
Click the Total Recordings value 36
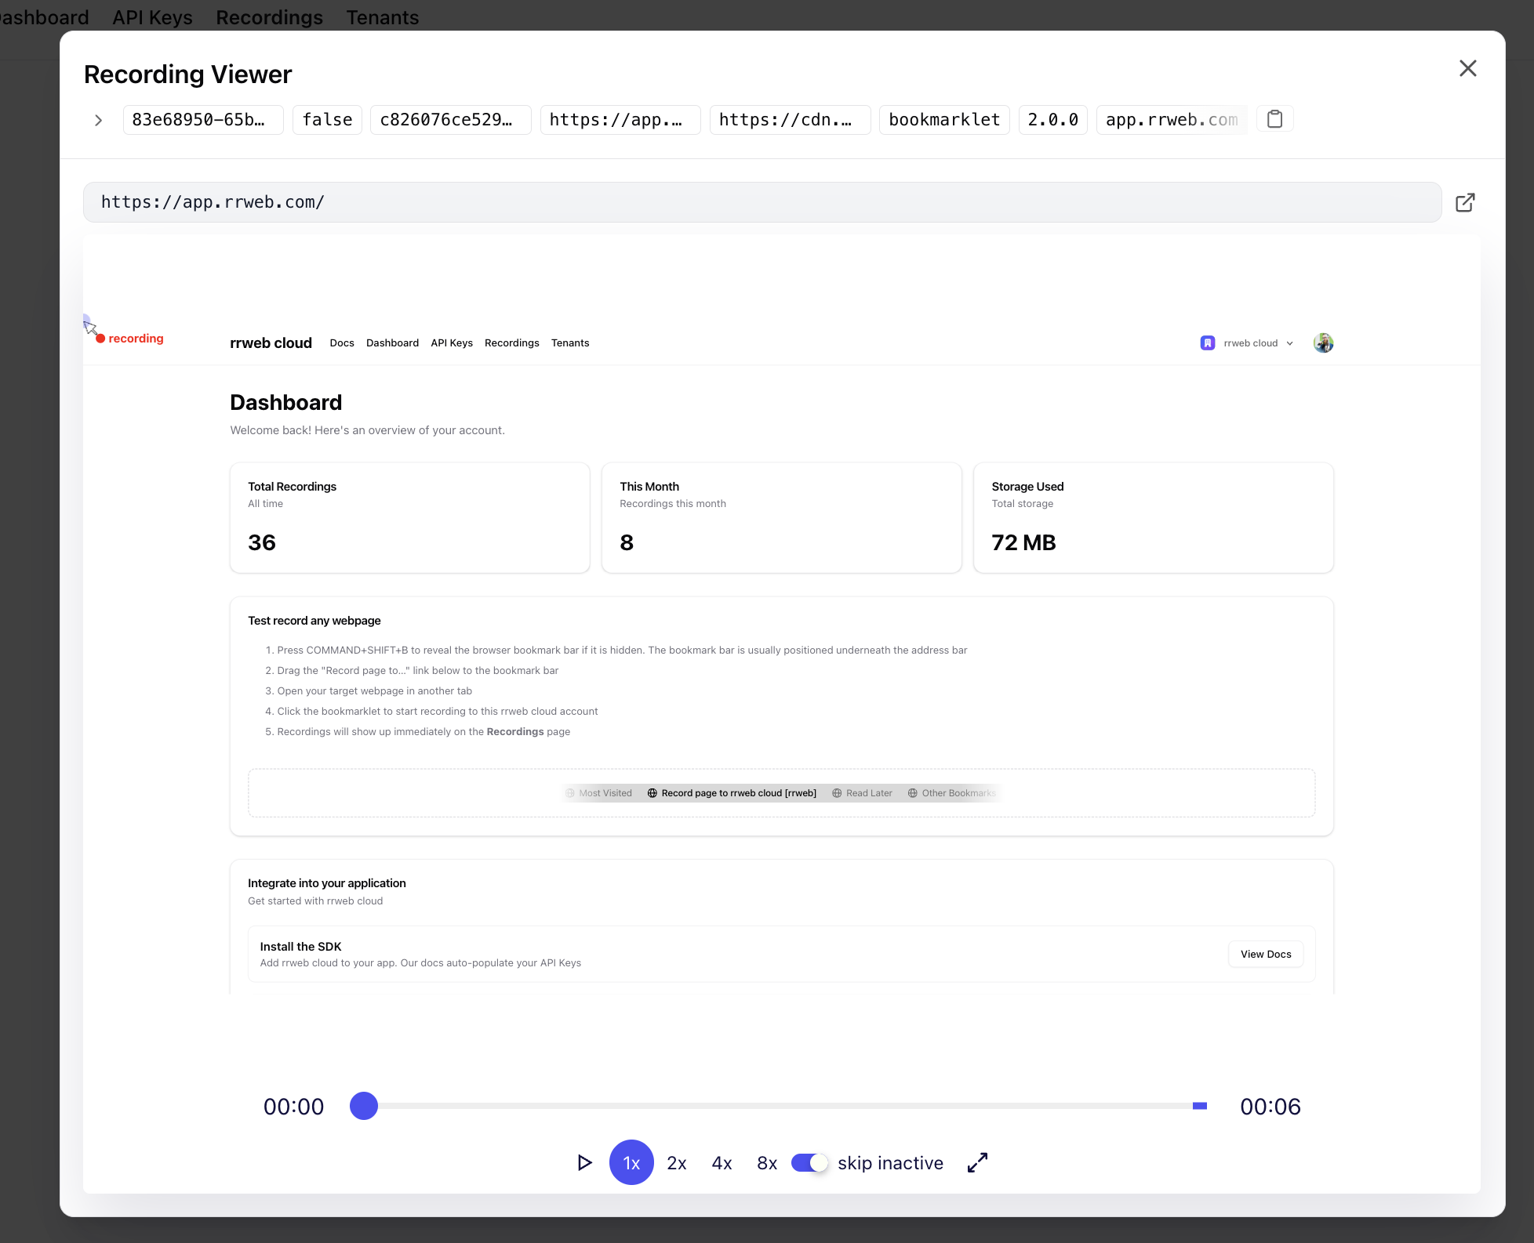pos(262,542)
